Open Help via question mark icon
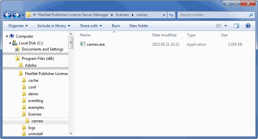The width and height of the screenshot is (258, 139). pyautogui.click(x=248, y=26)
